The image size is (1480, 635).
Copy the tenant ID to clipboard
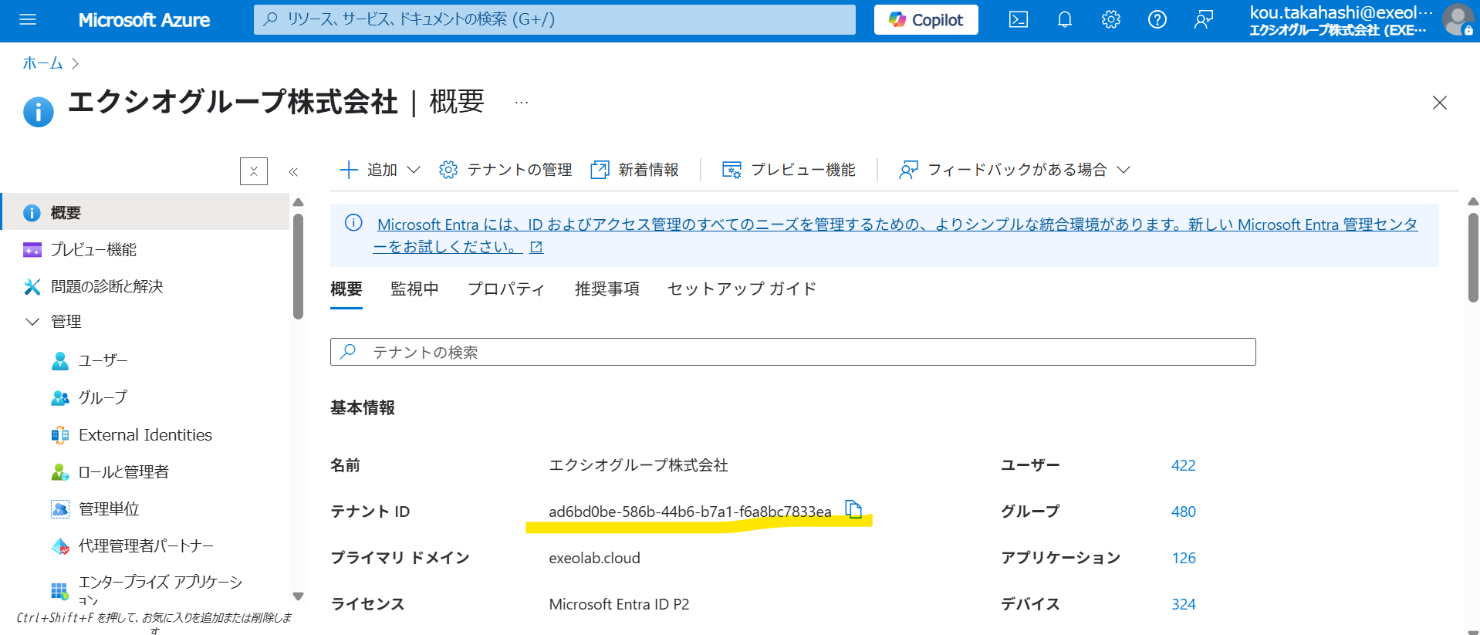[x=853, y=509]
